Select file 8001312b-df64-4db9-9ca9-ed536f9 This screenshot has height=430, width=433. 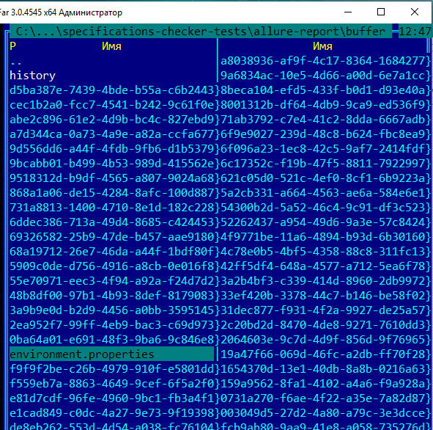click(322, 105)
